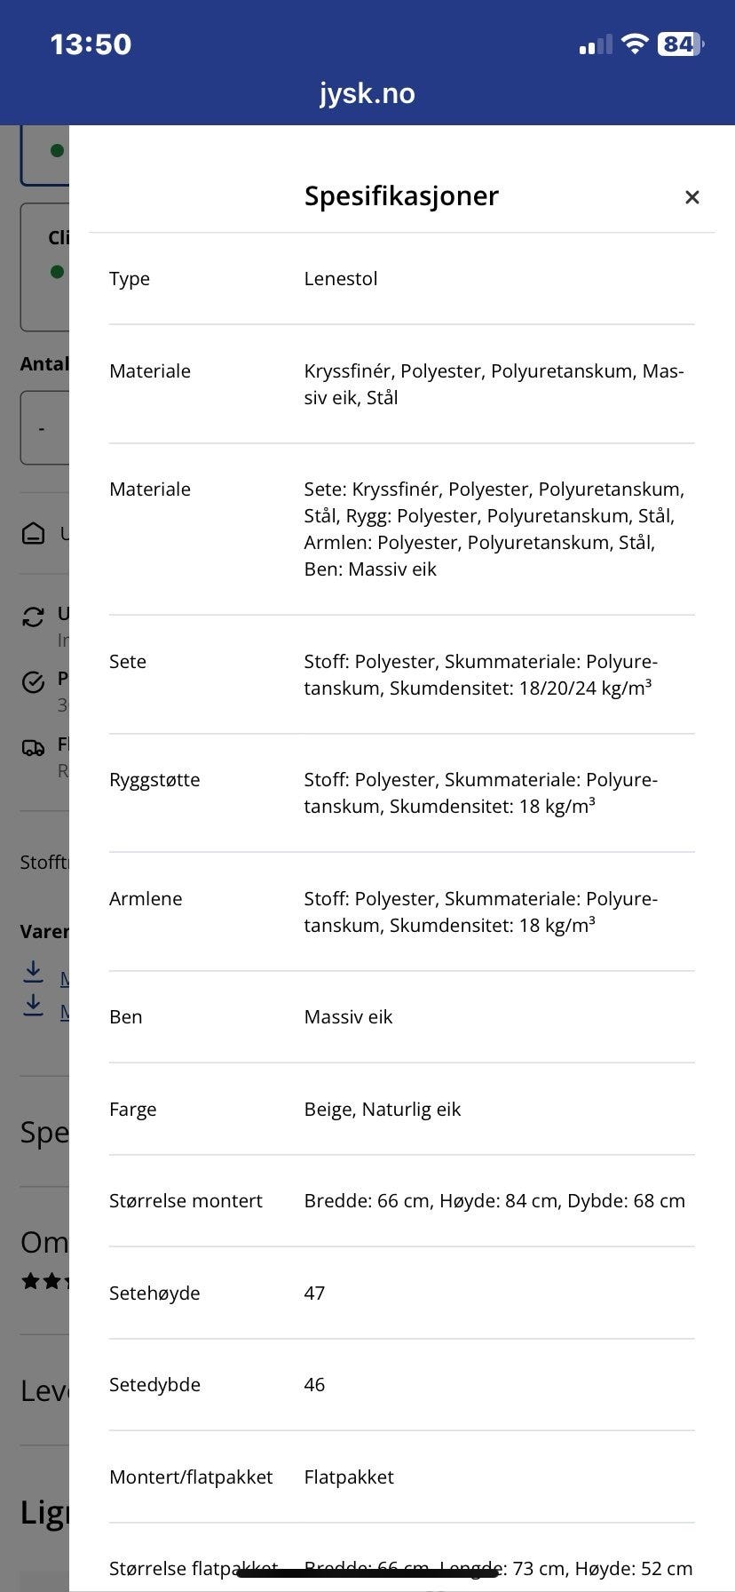Viewport: 735px width, 1592px height.
Task: Click the first download arrow icon
Action: (x=34, y=972)
